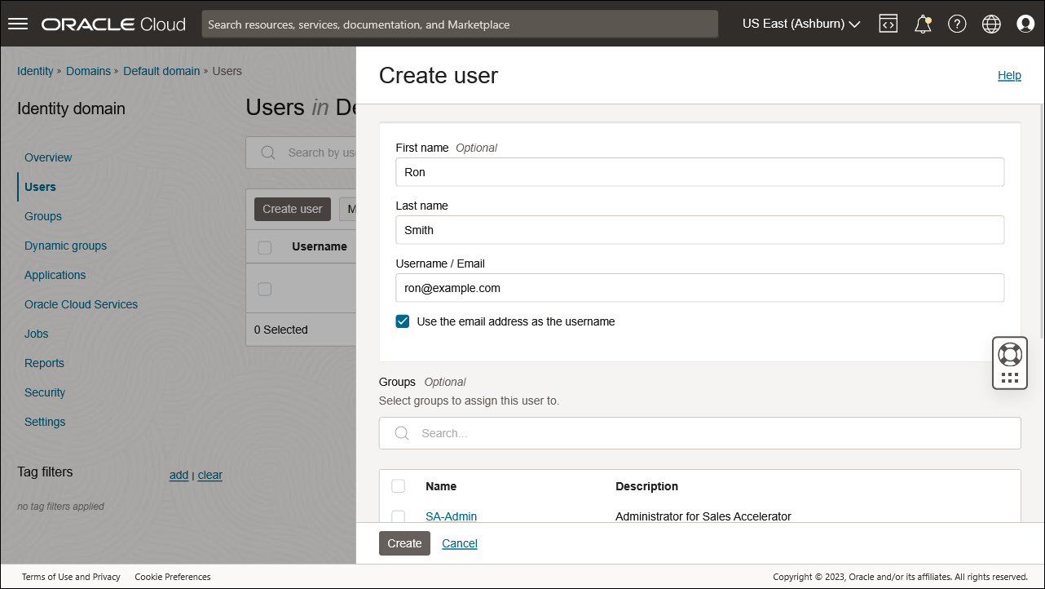Click the magnifier in the Groups search bar
The image size is (1045, 589).
click(x=401, y=433)
